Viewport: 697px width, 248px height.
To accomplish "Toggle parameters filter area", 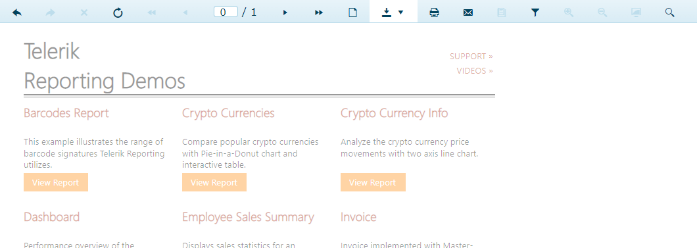I will [x=535, y=12].
